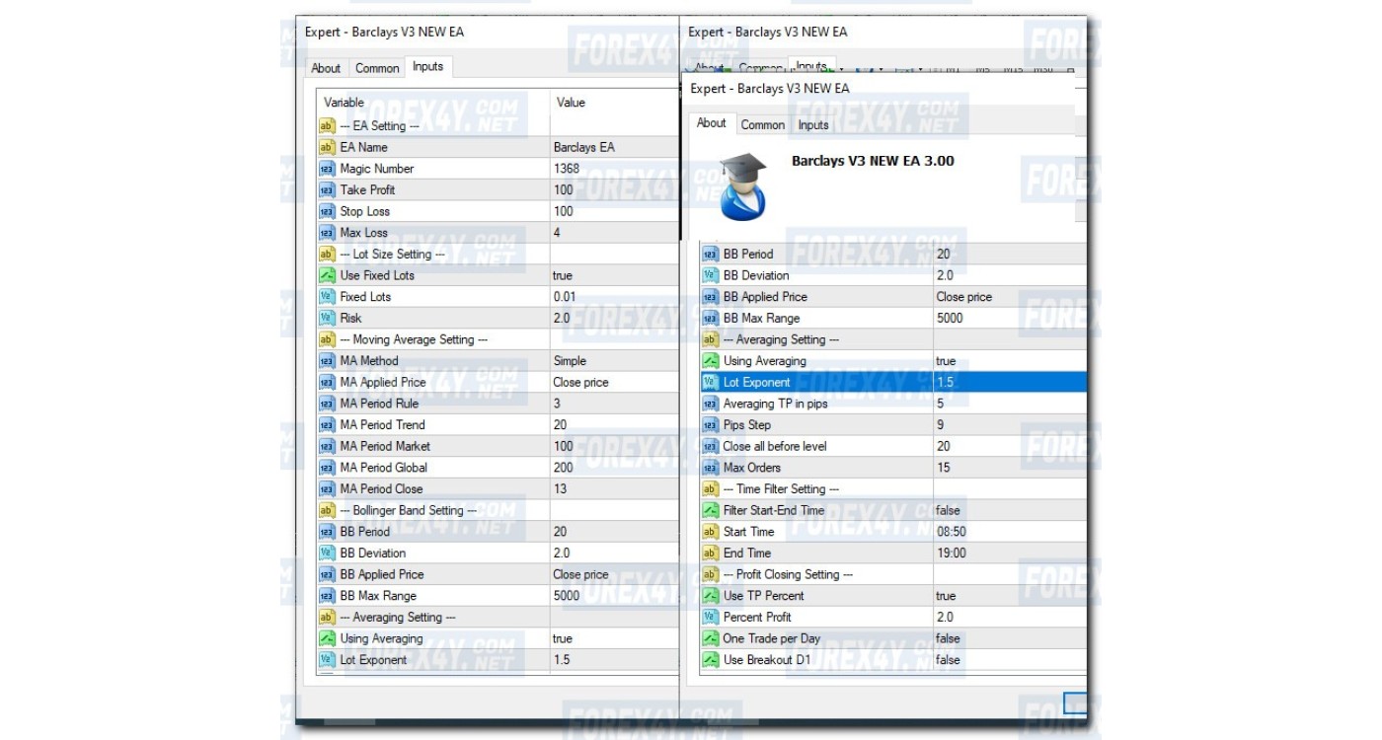The image size is (1382, 740).
Task: Click the icon beside Magic Number
Action: pos(327,169)
